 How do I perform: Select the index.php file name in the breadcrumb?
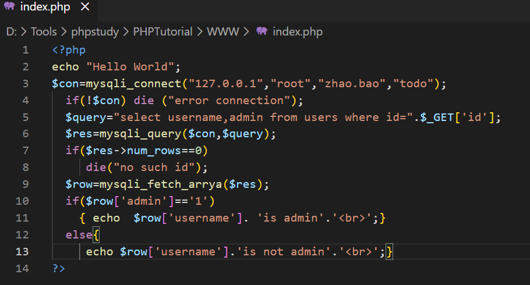tap(297, 31)
